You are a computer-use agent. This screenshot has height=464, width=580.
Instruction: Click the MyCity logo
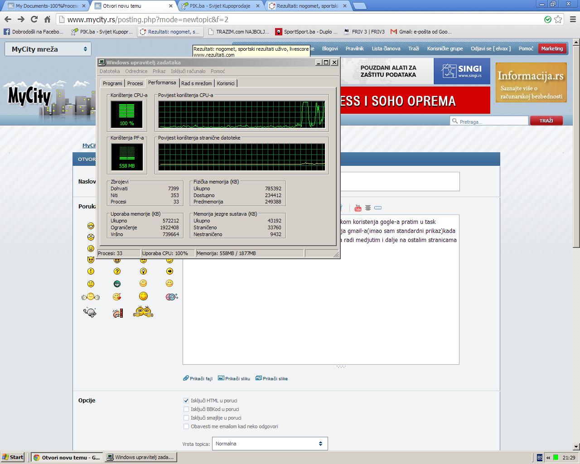[29, 96]
